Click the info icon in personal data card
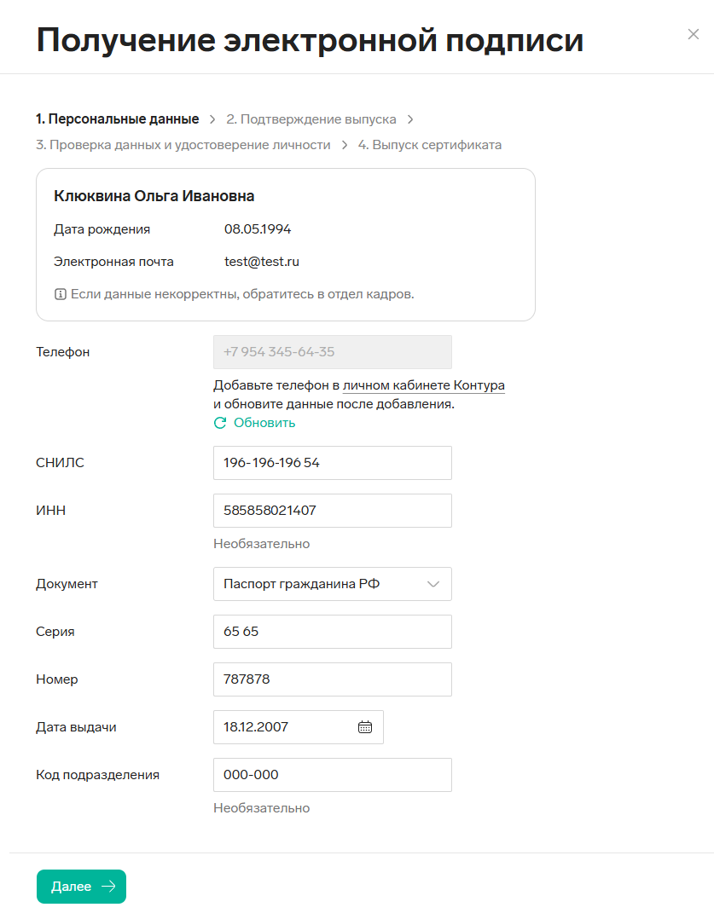This screenshot has width=714, height=919. [x=60, y=294]
